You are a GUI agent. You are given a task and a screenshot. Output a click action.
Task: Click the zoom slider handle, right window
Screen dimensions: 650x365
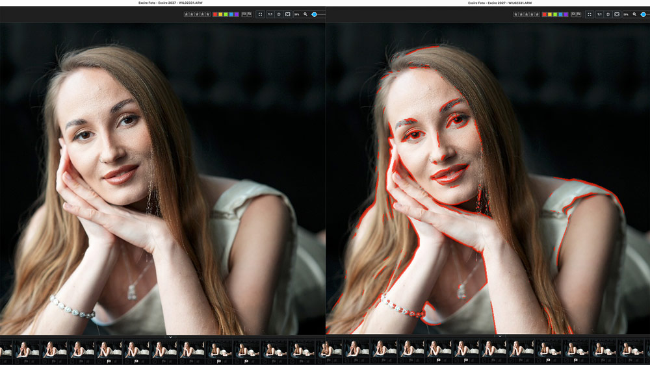(643, 14)
